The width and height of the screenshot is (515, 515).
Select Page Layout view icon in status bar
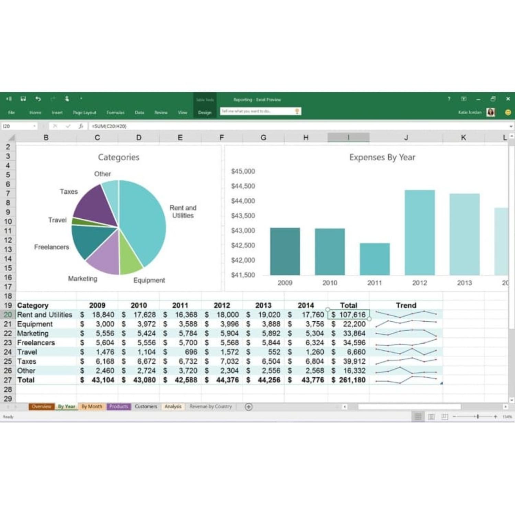tap(431, 416)
